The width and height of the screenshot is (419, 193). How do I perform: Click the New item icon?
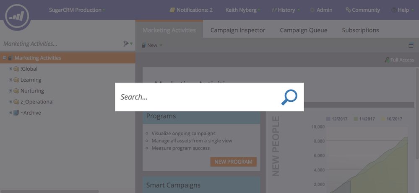click(143, 45)
